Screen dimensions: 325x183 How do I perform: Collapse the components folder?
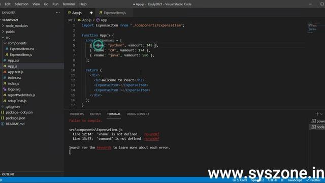[17, 43]
